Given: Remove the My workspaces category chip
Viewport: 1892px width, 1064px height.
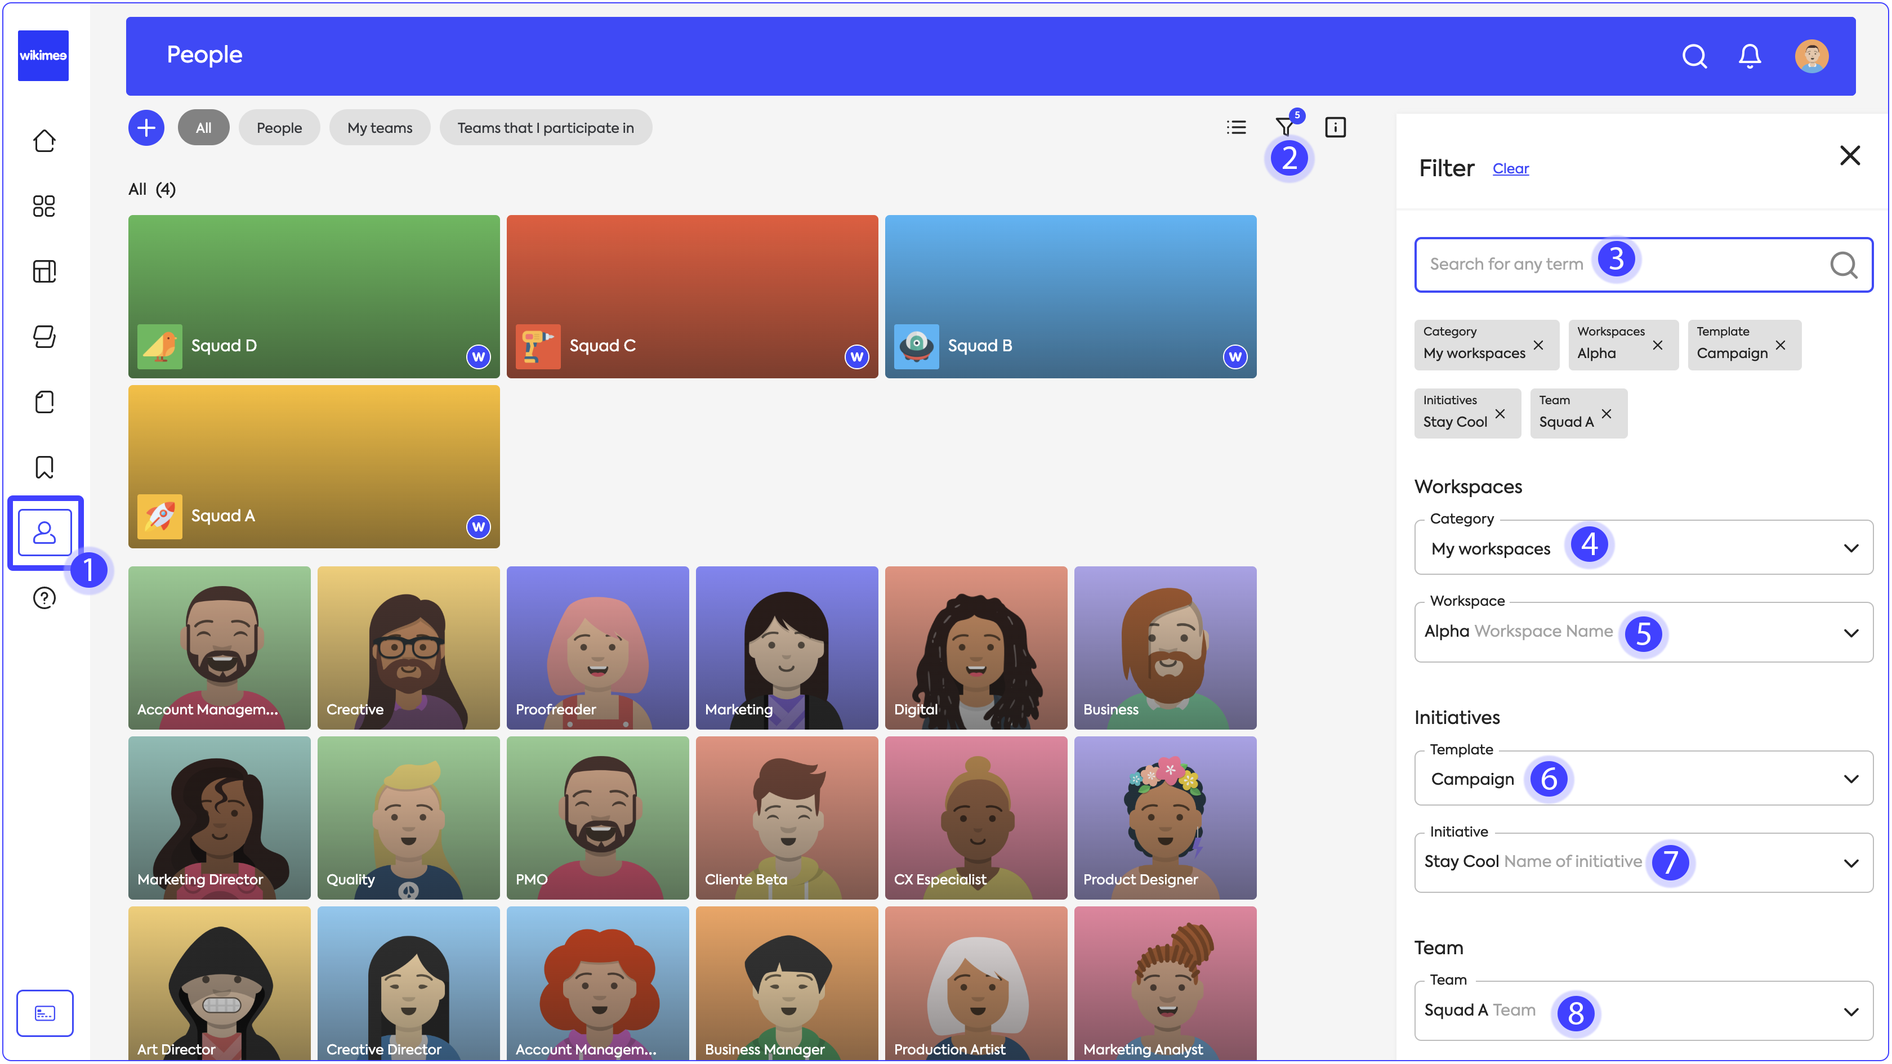Looking at the screenshot, I should [x=1538, y=345].
